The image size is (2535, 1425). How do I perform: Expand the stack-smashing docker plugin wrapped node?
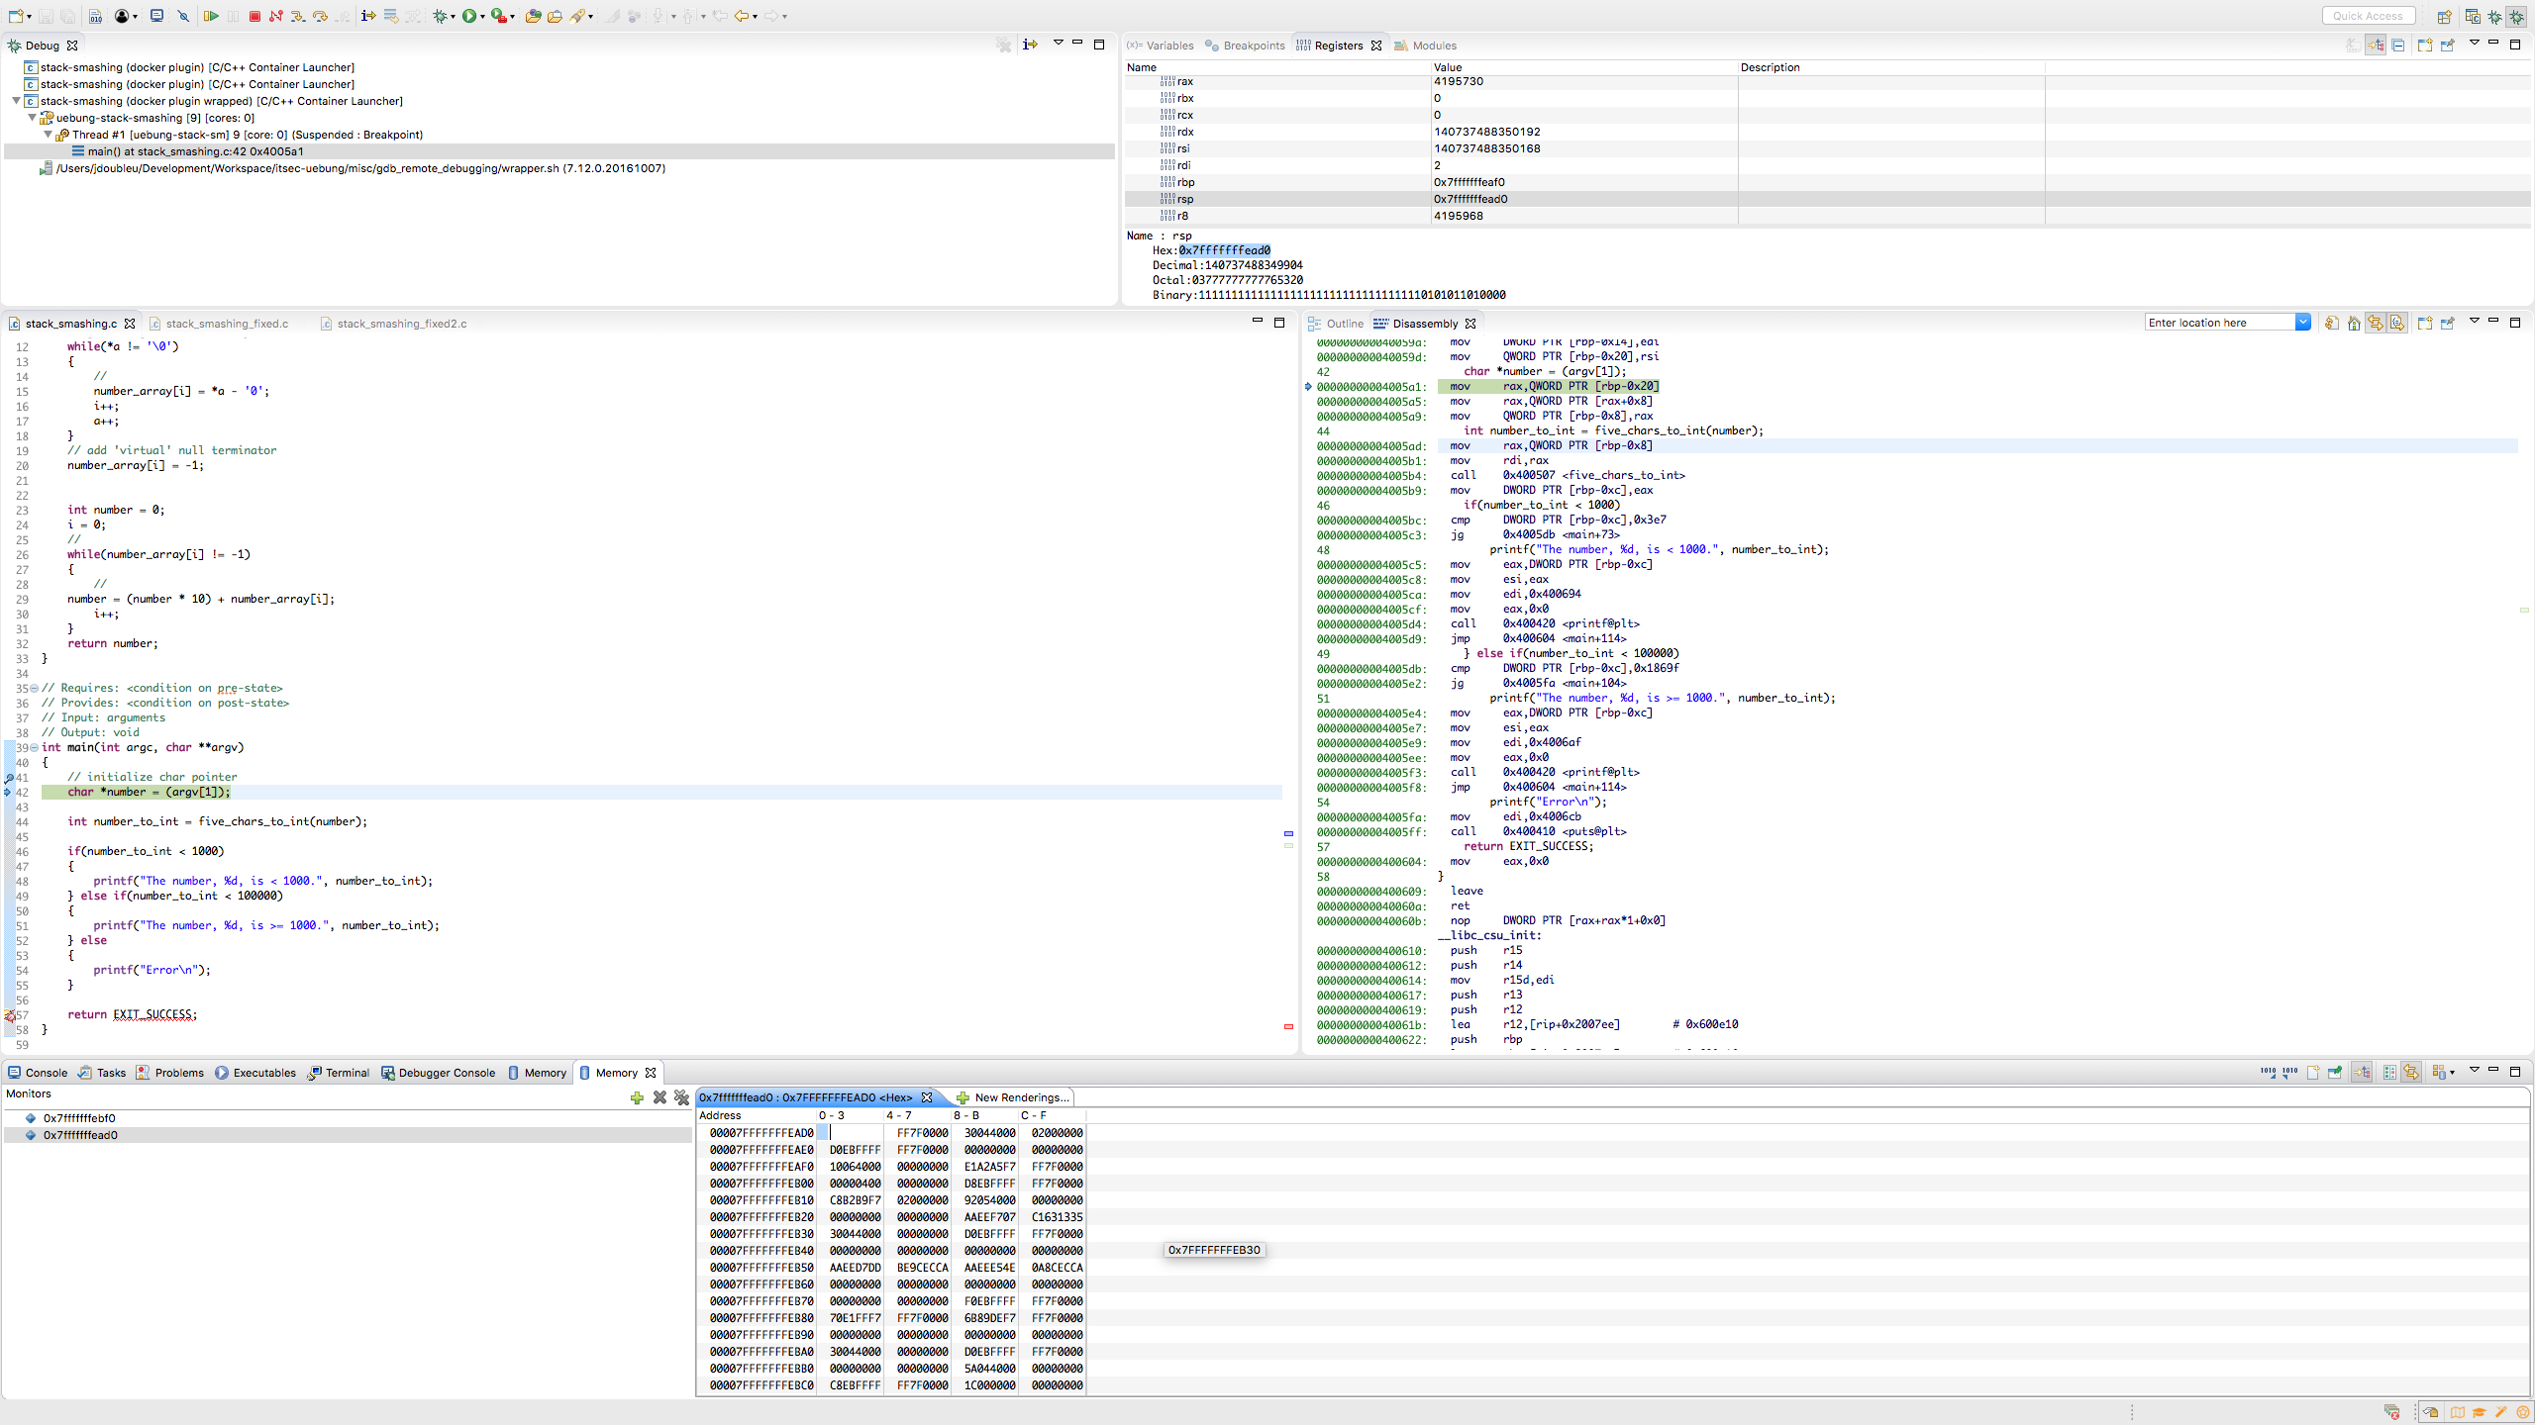pos(18,99)
